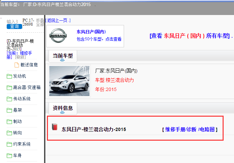Click the 悬架 folder icon

pos(9,110)
